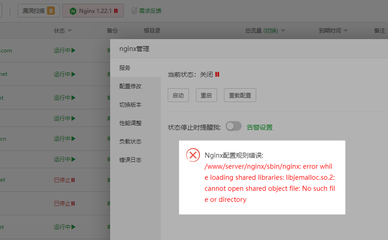The height and width of the screenshot is (240, 388).
Task: Select the 错误日志 tab
Action: [135, 160]
